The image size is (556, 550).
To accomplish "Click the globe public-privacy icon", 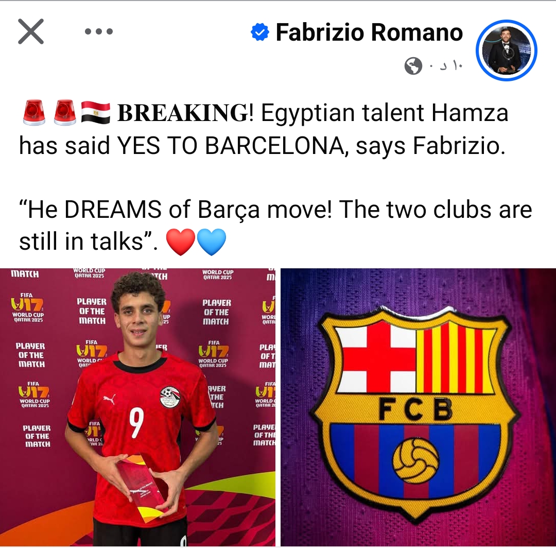I will (x=413, y=66).
